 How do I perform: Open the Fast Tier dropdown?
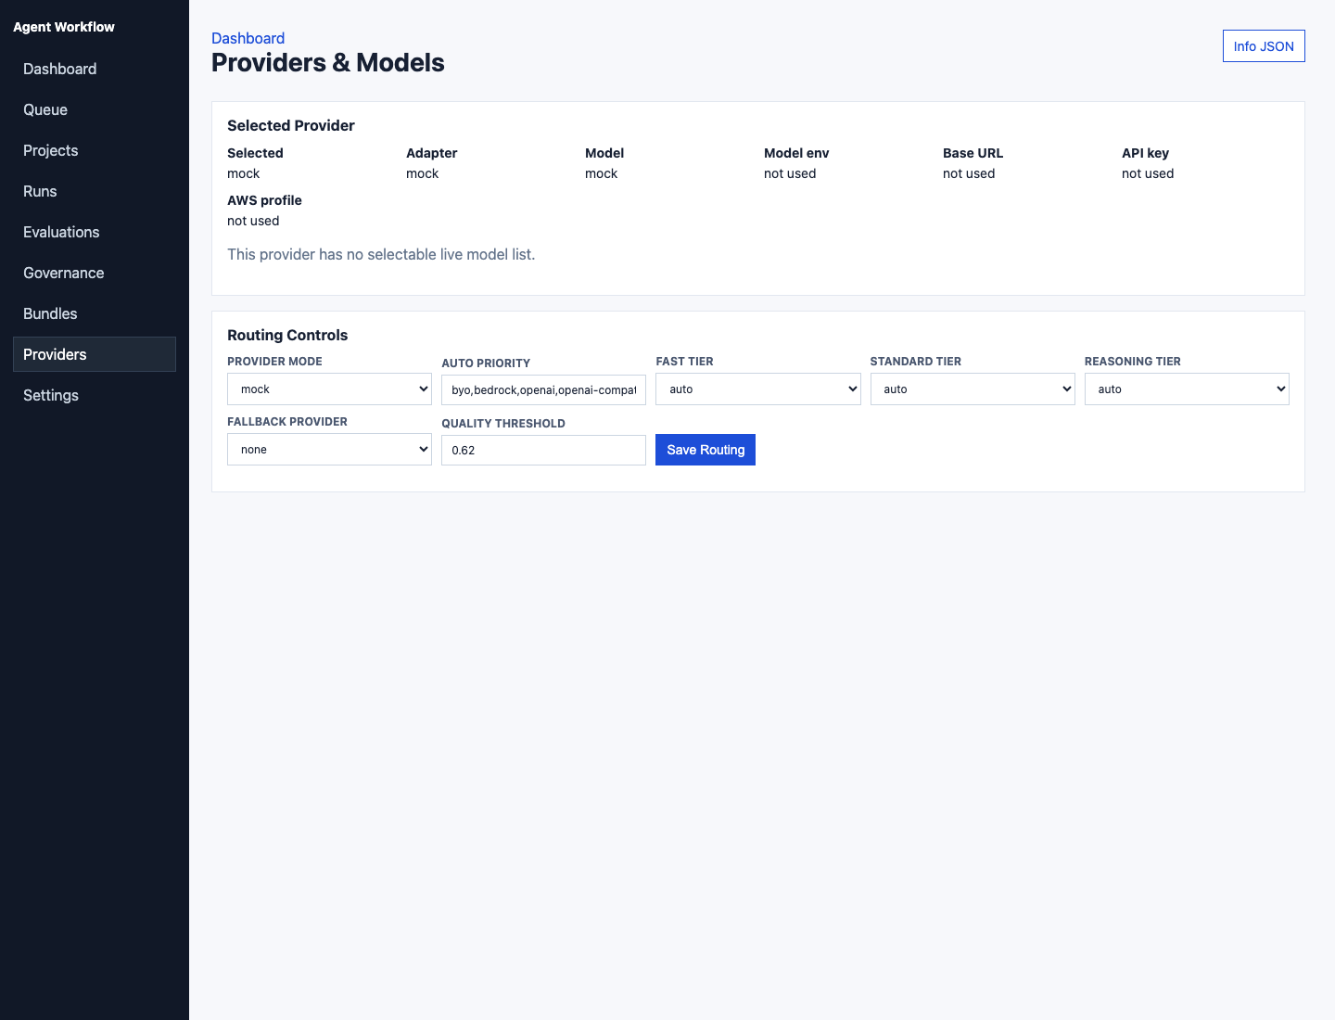(x=758, y=389)
